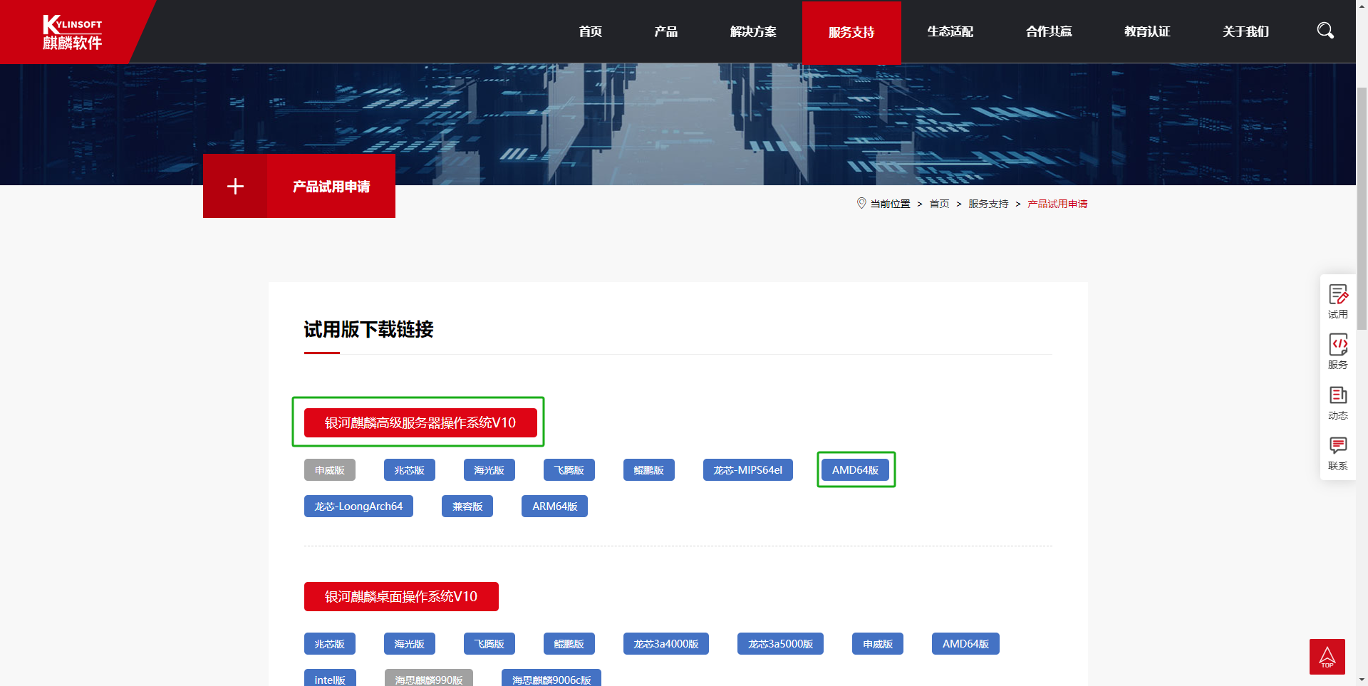The width and height of the screenshot is (1368, 686).
Task: Download desktop 飞腾版
Action: pos(489,644)
